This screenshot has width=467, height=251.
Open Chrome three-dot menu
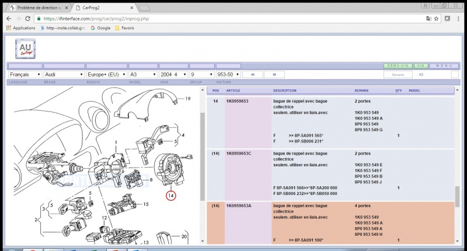point(458,19)
